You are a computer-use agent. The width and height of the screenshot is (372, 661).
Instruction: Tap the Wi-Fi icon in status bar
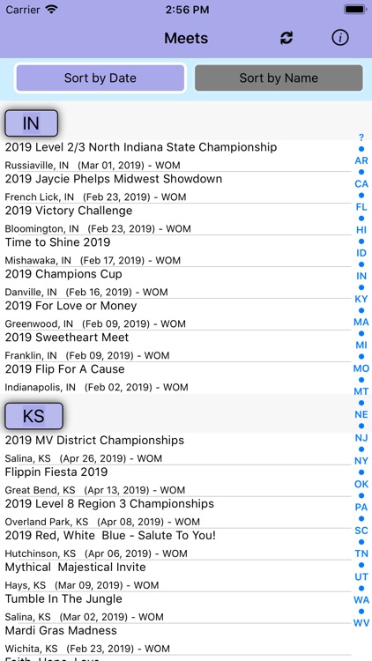click(x=51, y=10)
